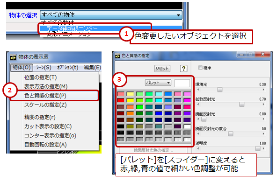Click right arrow of 鏡面反射光の度合 slider
Viewport: 277px width, 182px height.
[x=263, y=134]
